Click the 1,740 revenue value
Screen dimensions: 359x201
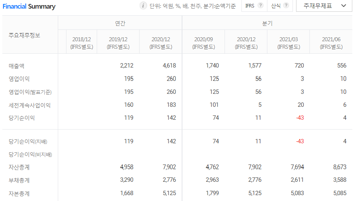(212, 66)
